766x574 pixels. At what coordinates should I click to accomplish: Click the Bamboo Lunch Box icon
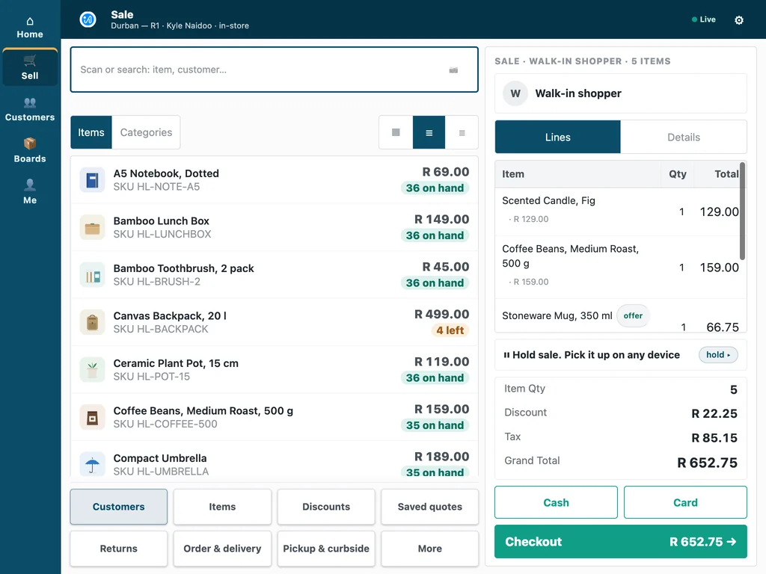(92, 227)
